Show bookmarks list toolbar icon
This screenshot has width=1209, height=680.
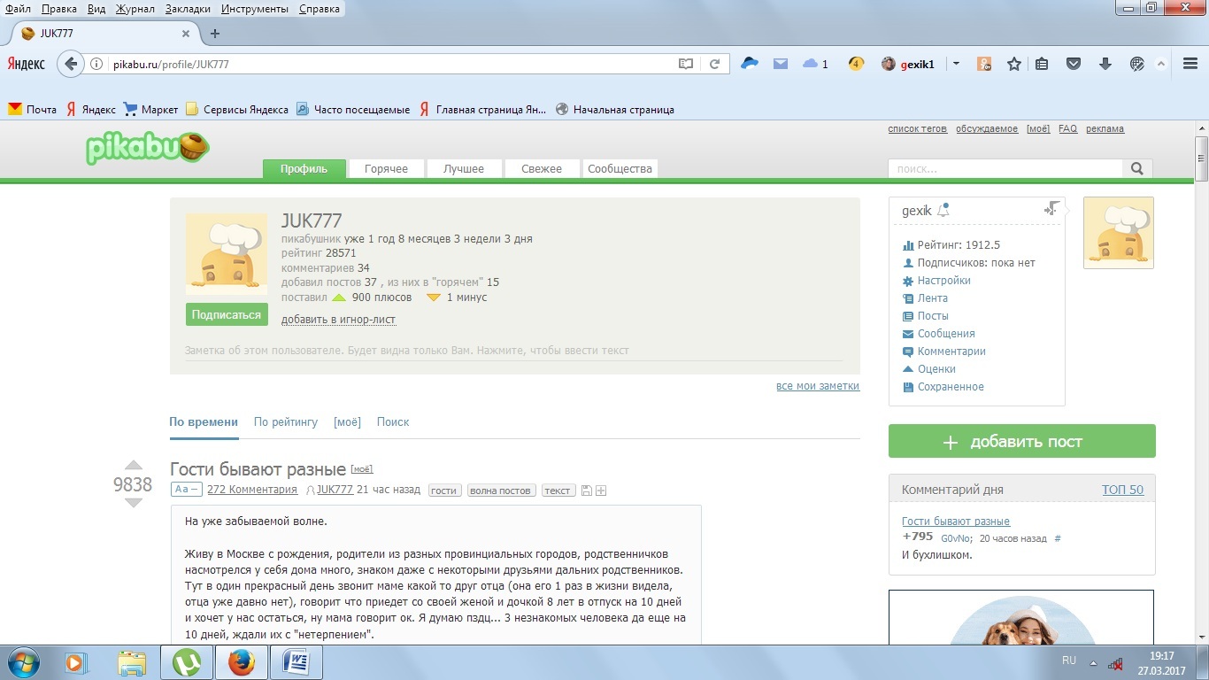click(x=1042, y=64)
